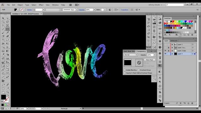
Task: Open the Swatch Libraries menu icon
Action: coord(166,35)
